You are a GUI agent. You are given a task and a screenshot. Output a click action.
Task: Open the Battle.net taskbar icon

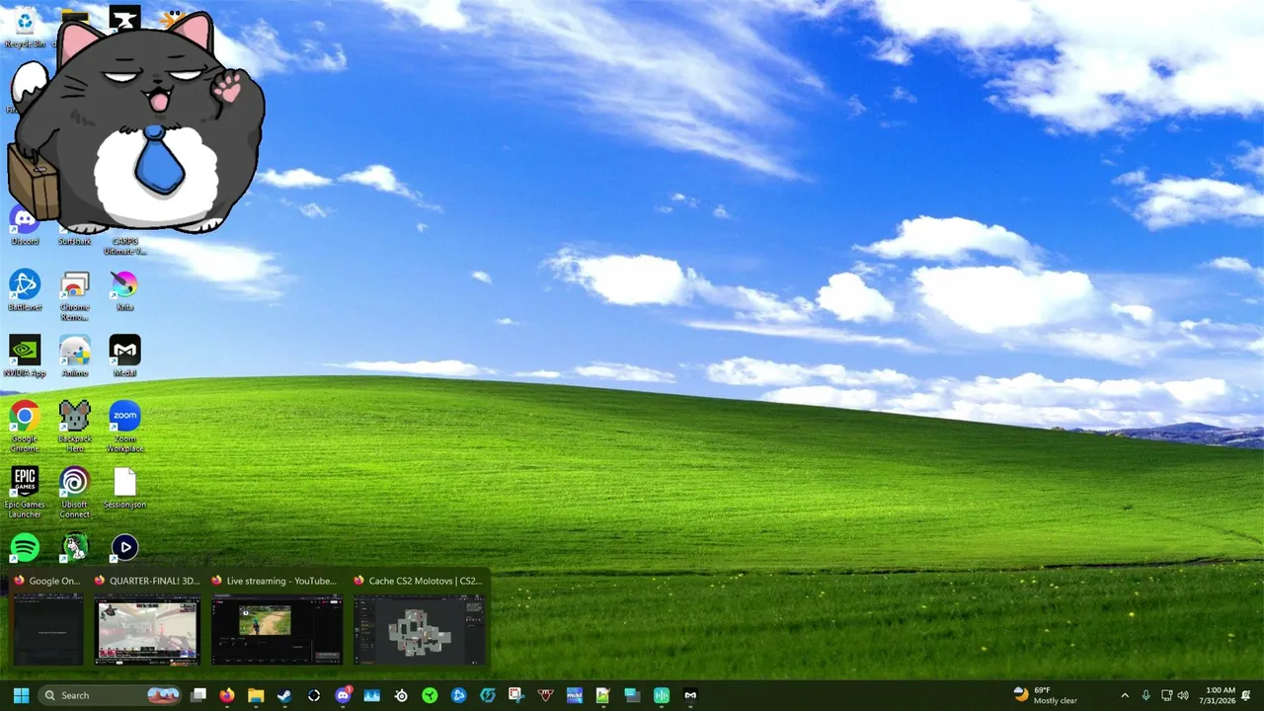[x=458, y=695]
